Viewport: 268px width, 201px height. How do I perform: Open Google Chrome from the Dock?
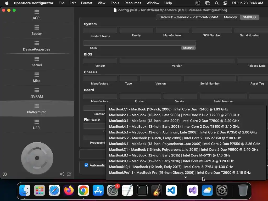coord(83,190)
